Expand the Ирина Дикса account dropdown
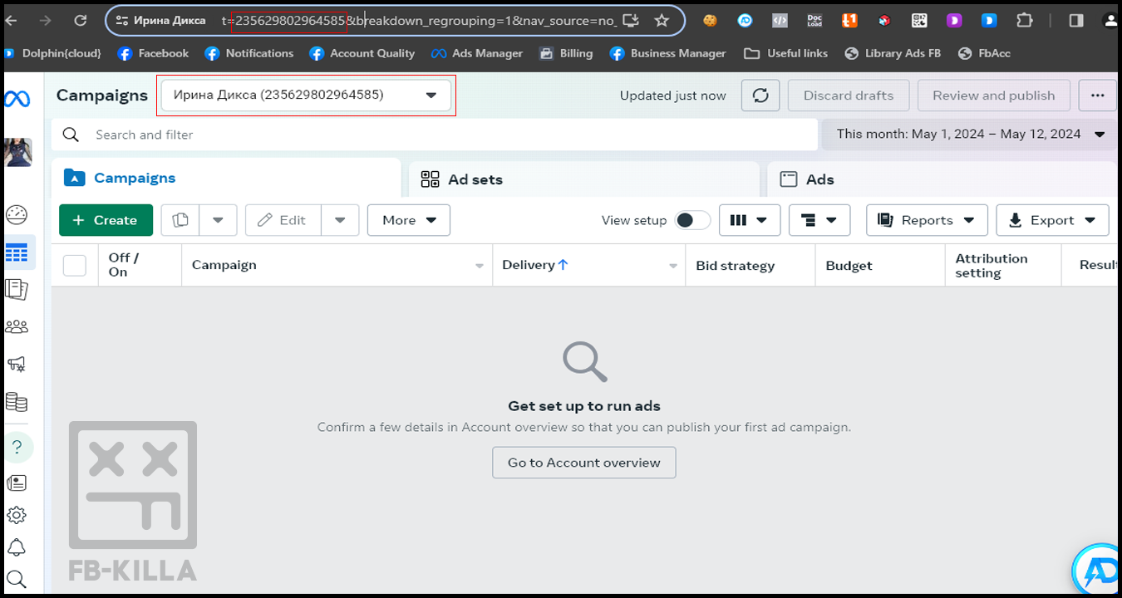Image resolution: width=1122 pixels, height=598 pixels. (x=305, y=96)
